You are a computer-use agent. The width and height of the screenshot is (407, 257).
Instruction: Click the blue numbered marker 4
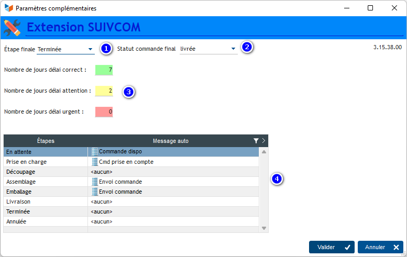tap(277, 179)
